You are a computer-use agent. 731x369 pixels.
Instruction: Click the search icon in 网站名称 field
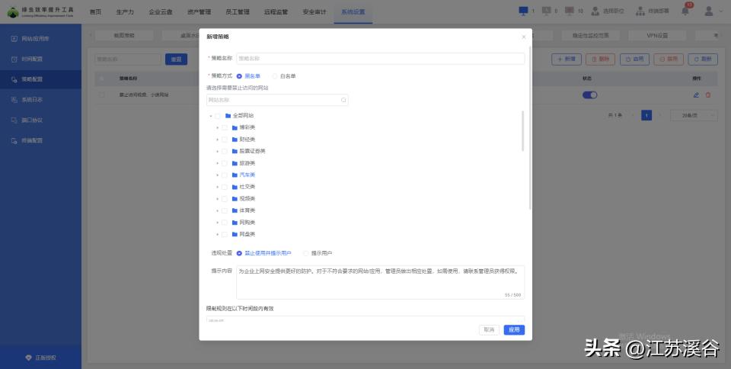point(343,101)
